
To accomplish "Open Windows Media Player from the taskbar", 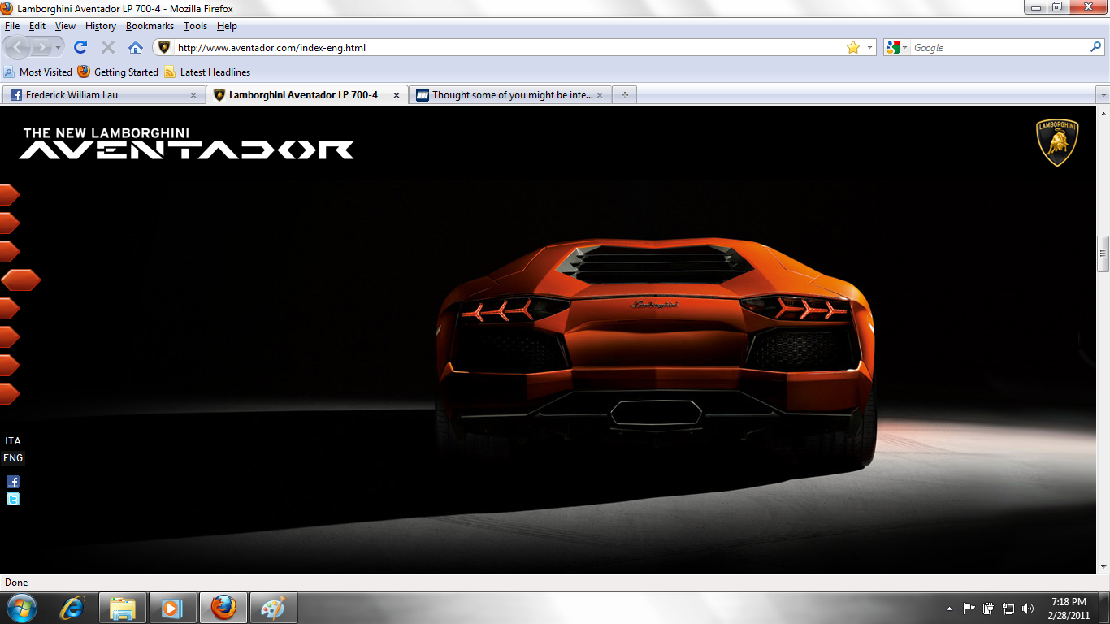I will coord(173,608).
